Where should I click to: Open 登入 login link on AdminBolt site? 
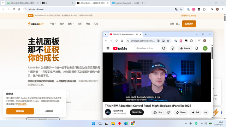[x=178, y=24]
